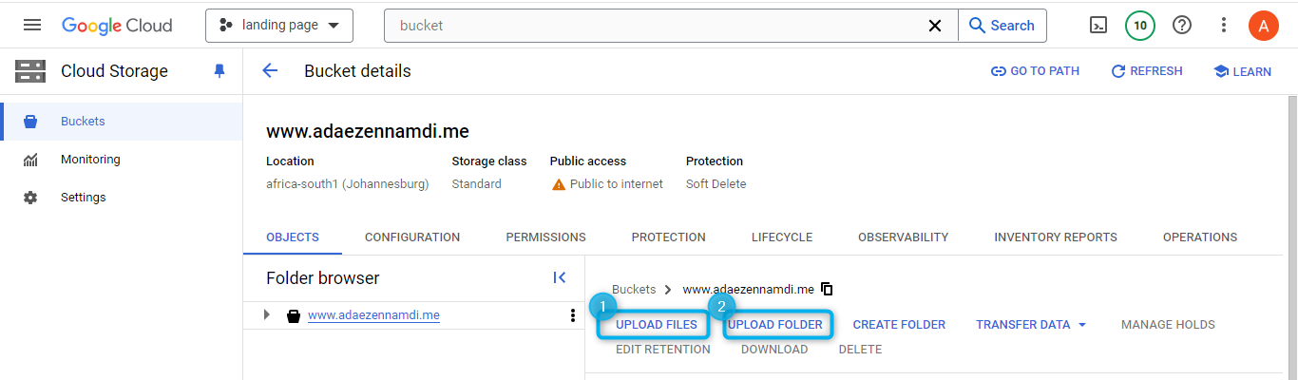
Task: Copy bucket path with the copy icon
Action: 827,289
